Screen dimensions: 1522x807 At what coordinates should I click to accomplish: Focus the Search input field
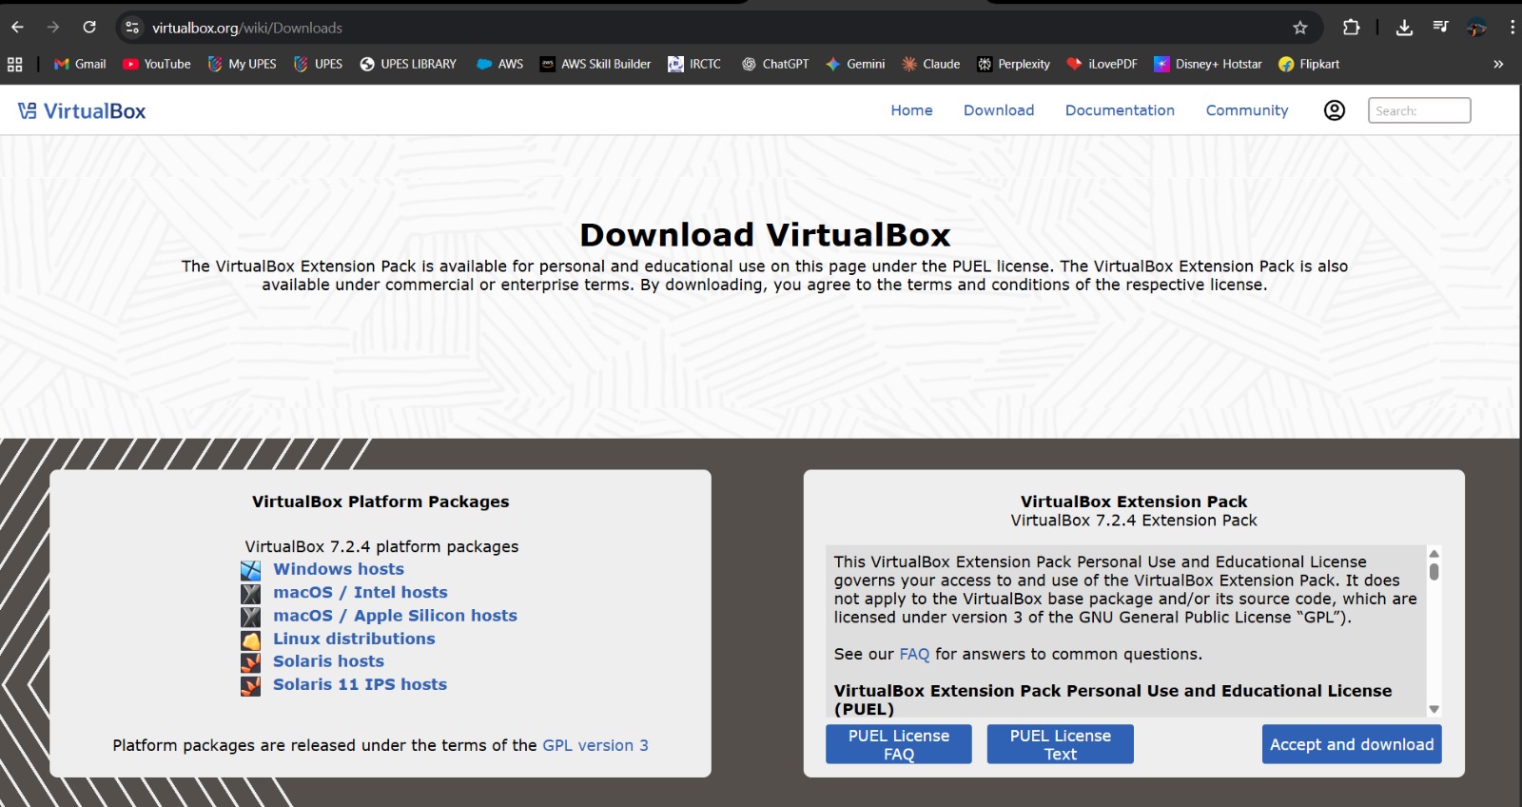click(x=1418, y=110)
